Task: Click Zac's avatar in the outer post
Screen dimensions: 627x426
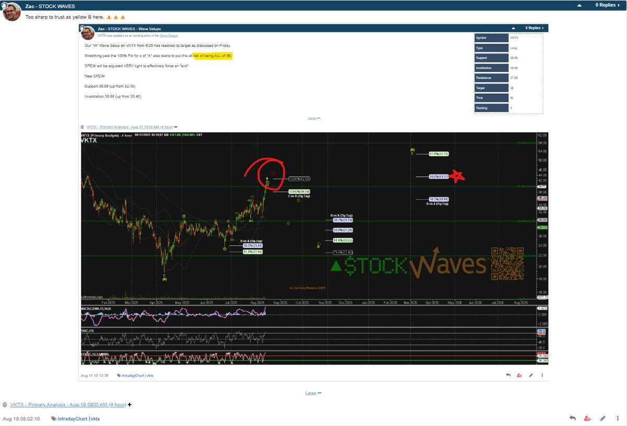Action: [12, 11]
